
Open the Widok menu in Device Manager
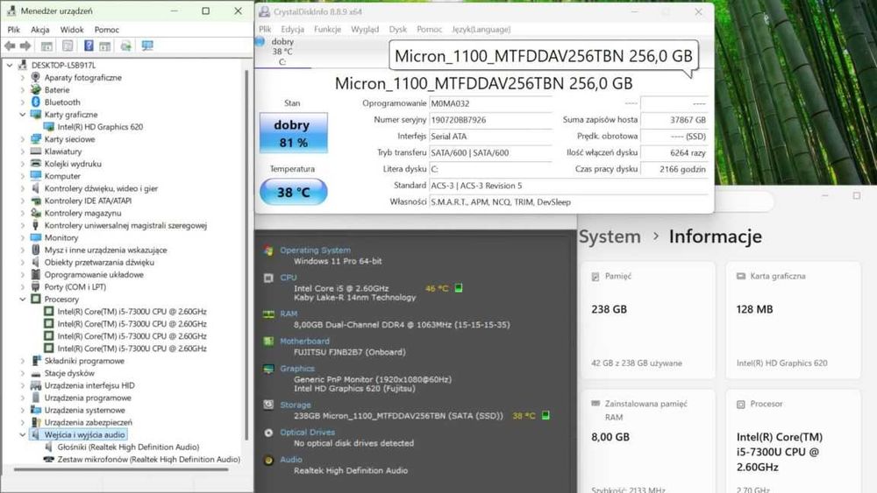tap(72, 30)
